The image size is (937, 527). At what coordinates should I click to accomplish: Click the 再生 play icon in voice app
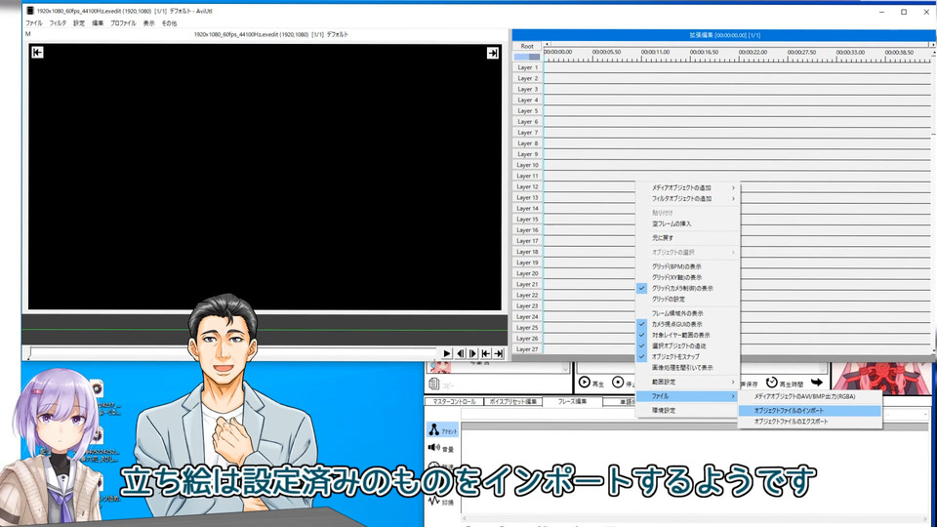tap(585, 383)
